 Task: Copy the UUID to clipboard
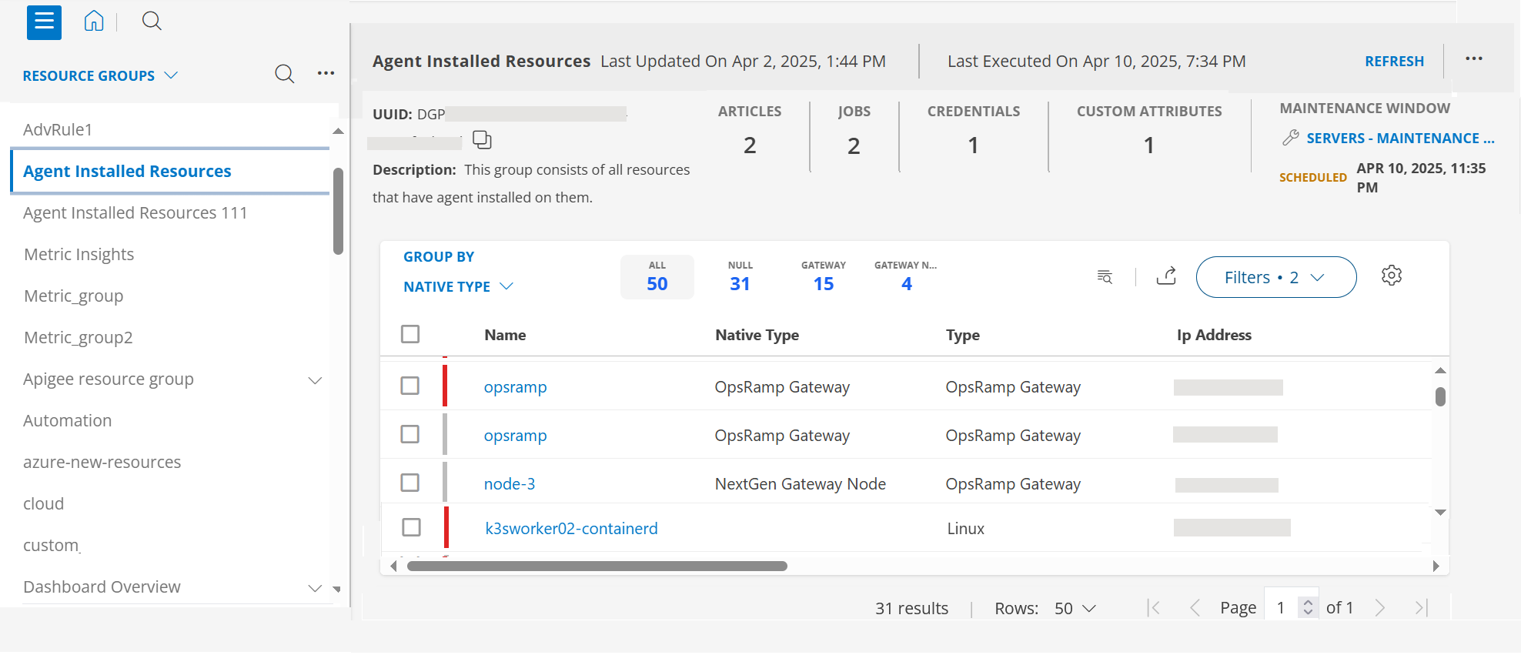[x=482, y=140]
